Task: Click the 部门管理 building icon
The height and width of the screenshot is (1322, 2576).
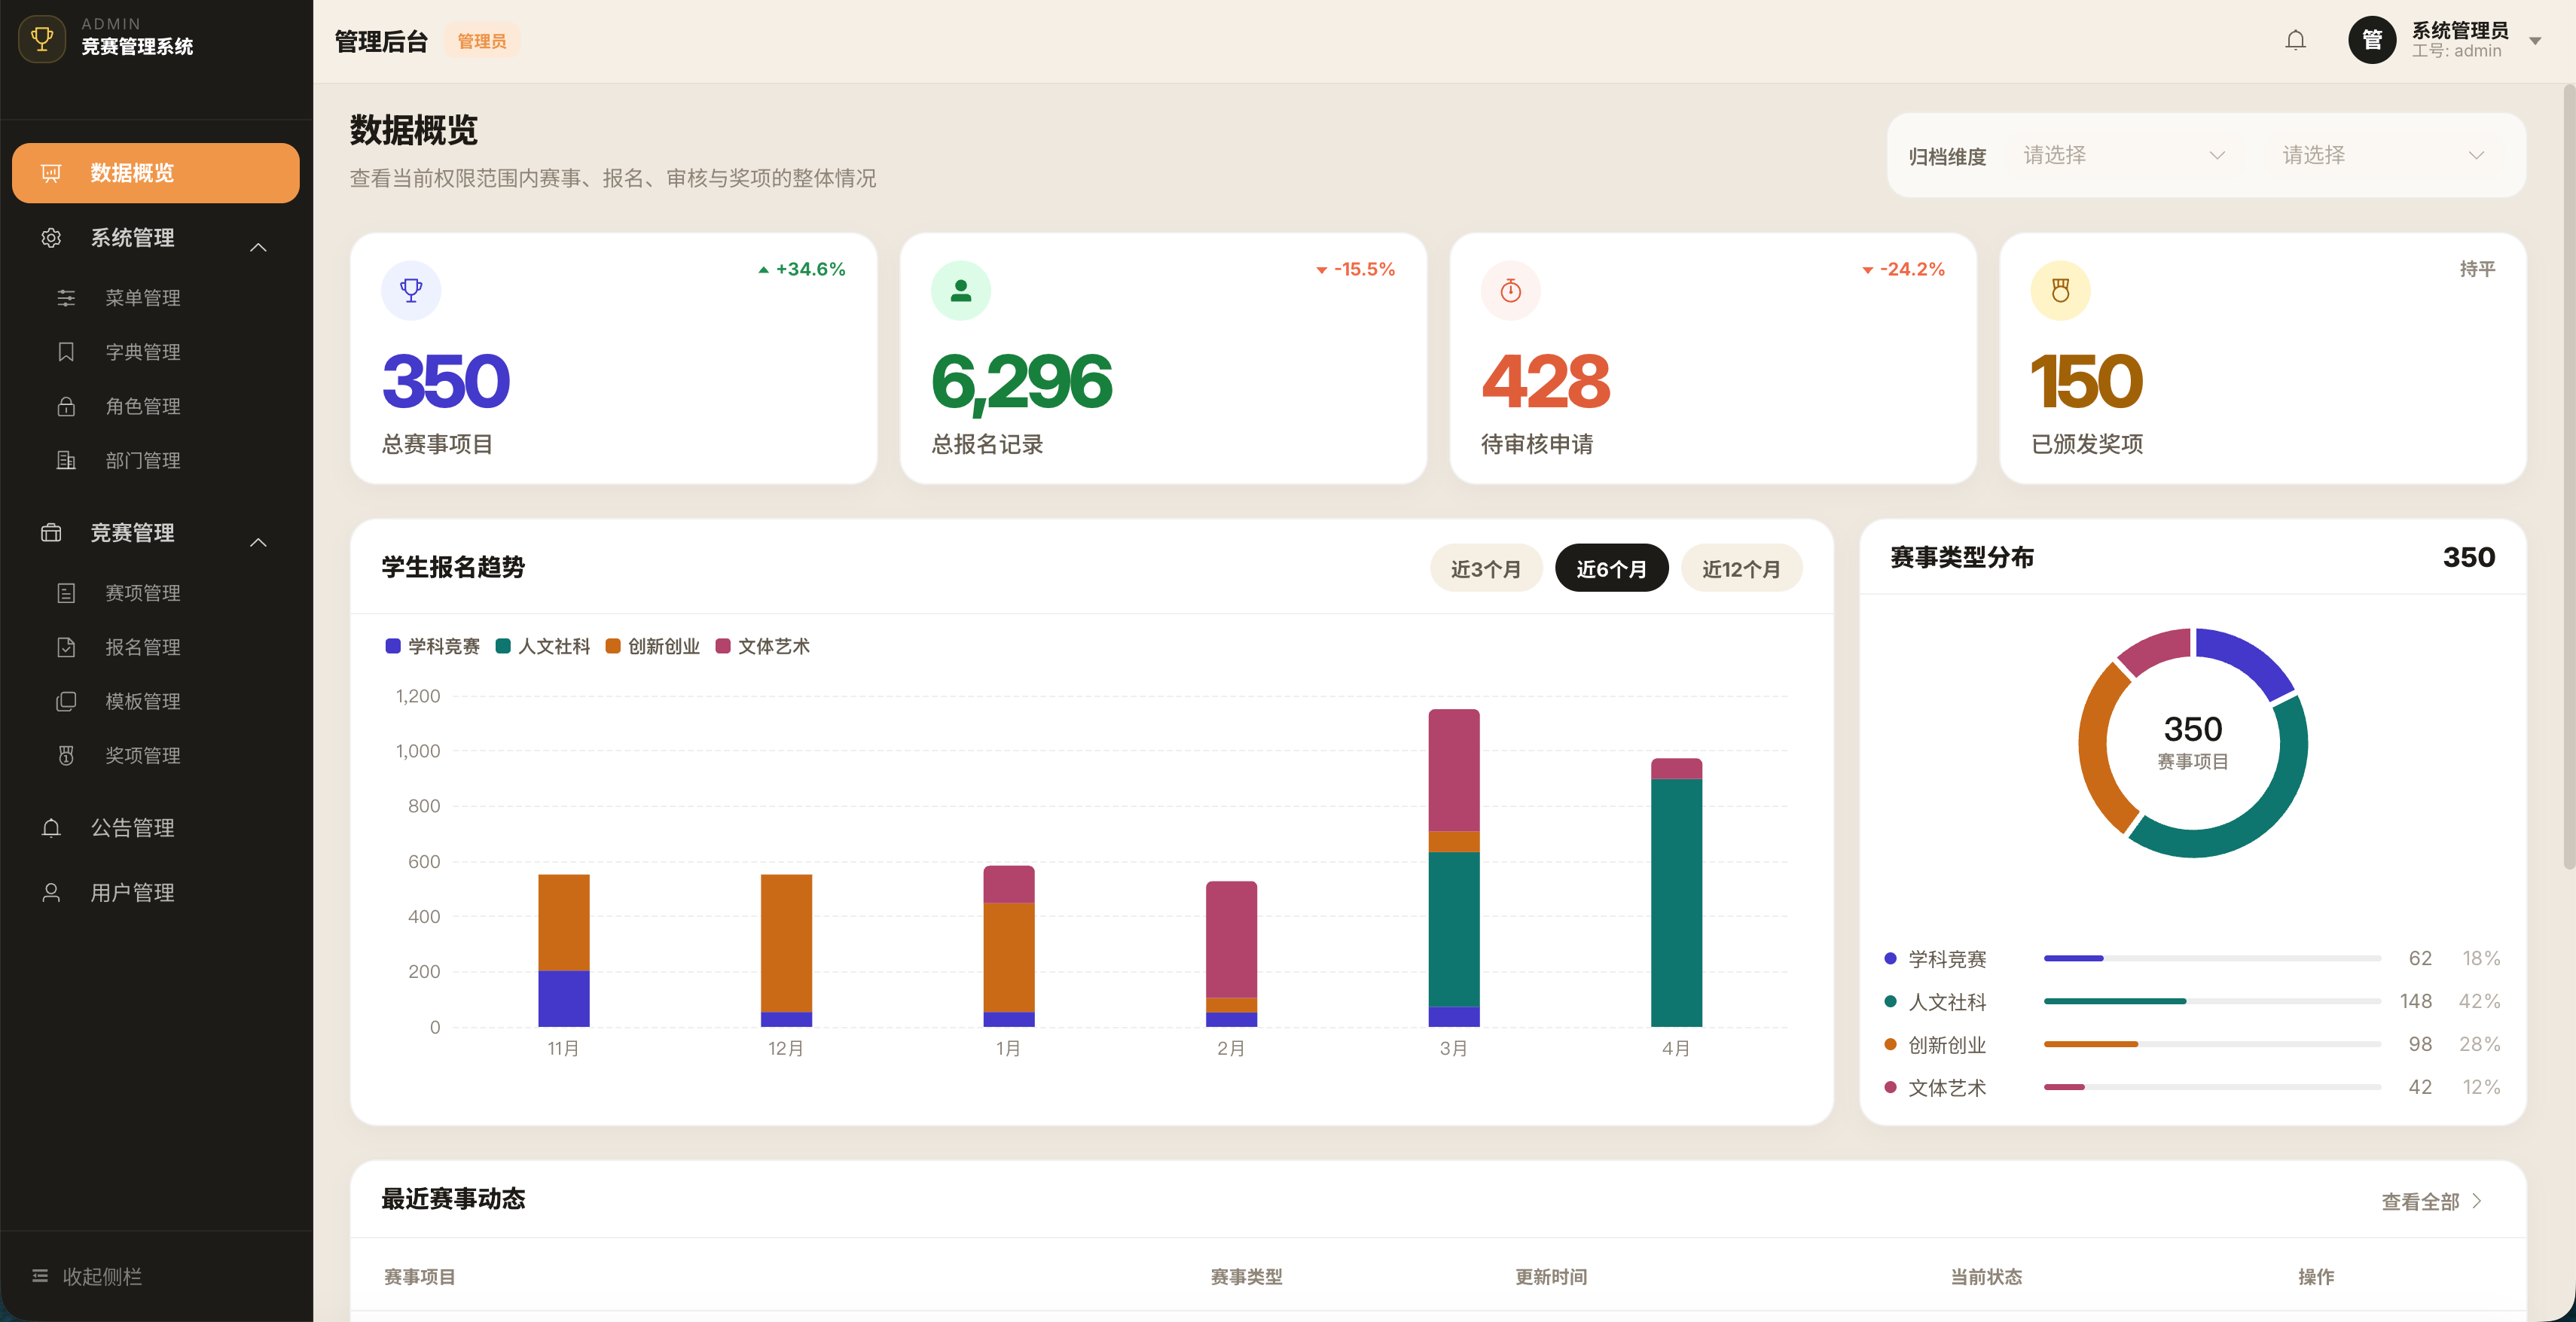Action: (x=66, y=460)
